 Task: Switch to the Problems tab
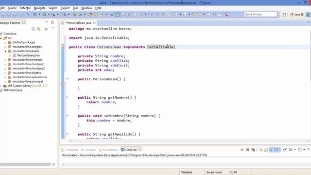pos(70,150)
